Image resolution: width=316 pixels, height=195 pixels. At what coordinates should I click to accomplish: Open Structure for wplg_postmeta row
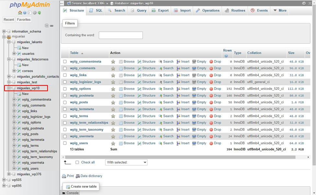(146, 95)
